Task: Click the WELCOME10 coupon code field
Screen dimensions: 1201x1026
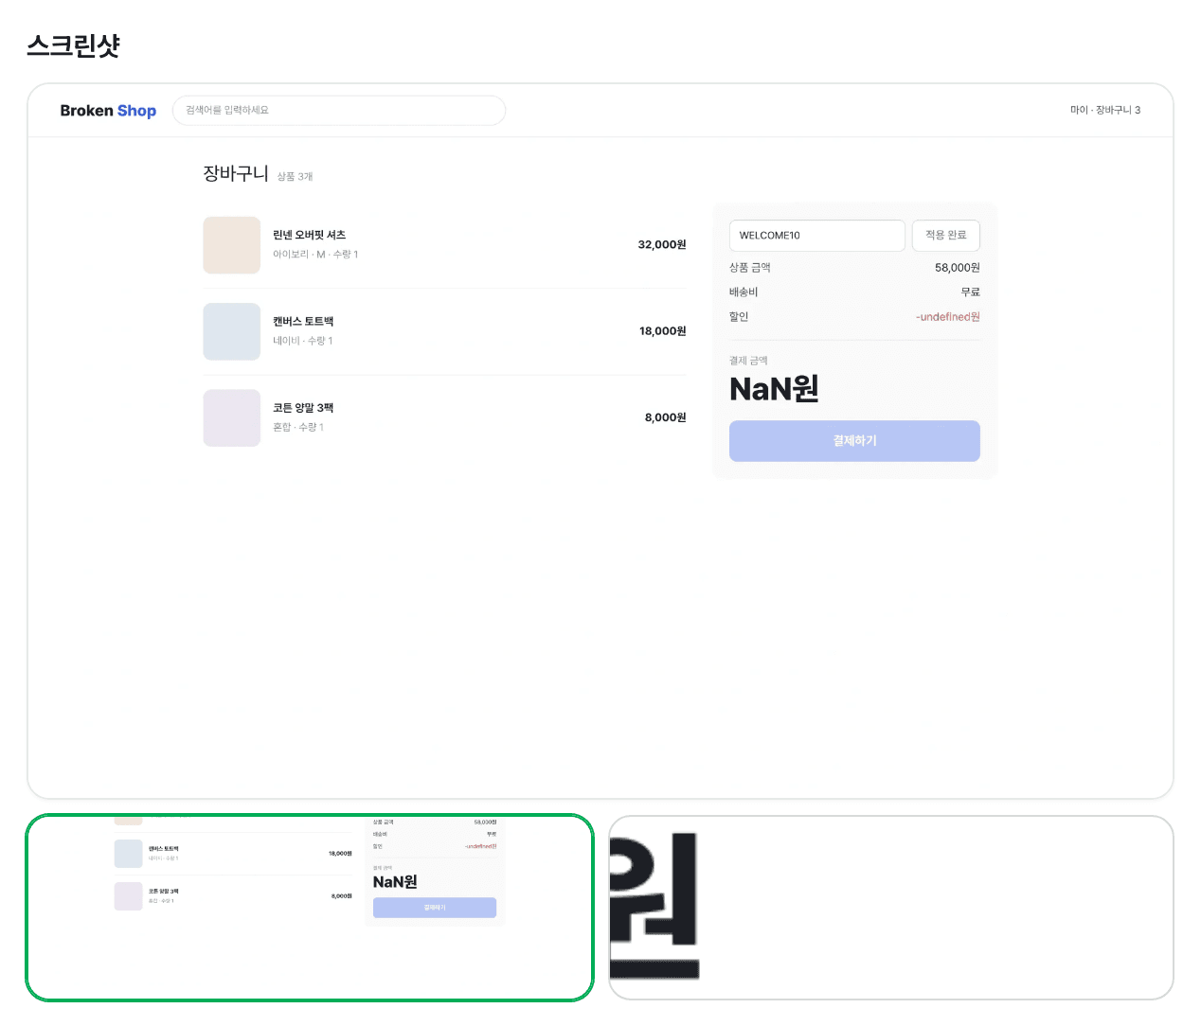Action: pyautogui.click(x=817, y=236)
